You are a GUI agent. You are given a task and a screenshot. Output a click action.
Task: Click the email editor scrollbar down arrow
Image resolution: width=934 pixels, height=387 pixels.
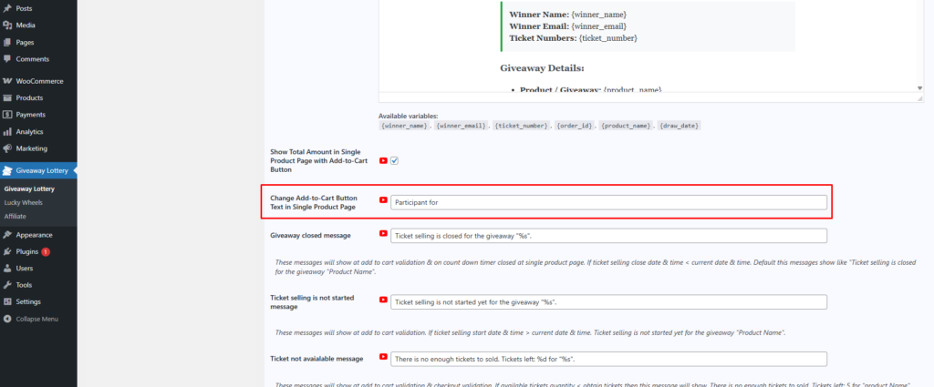[919, 88]
